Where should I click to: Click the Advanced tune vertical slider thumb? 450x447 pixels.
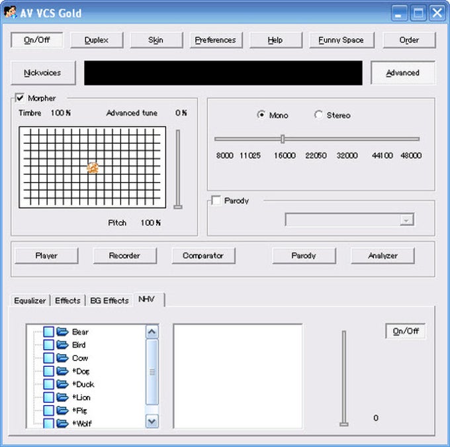point(178,207)
